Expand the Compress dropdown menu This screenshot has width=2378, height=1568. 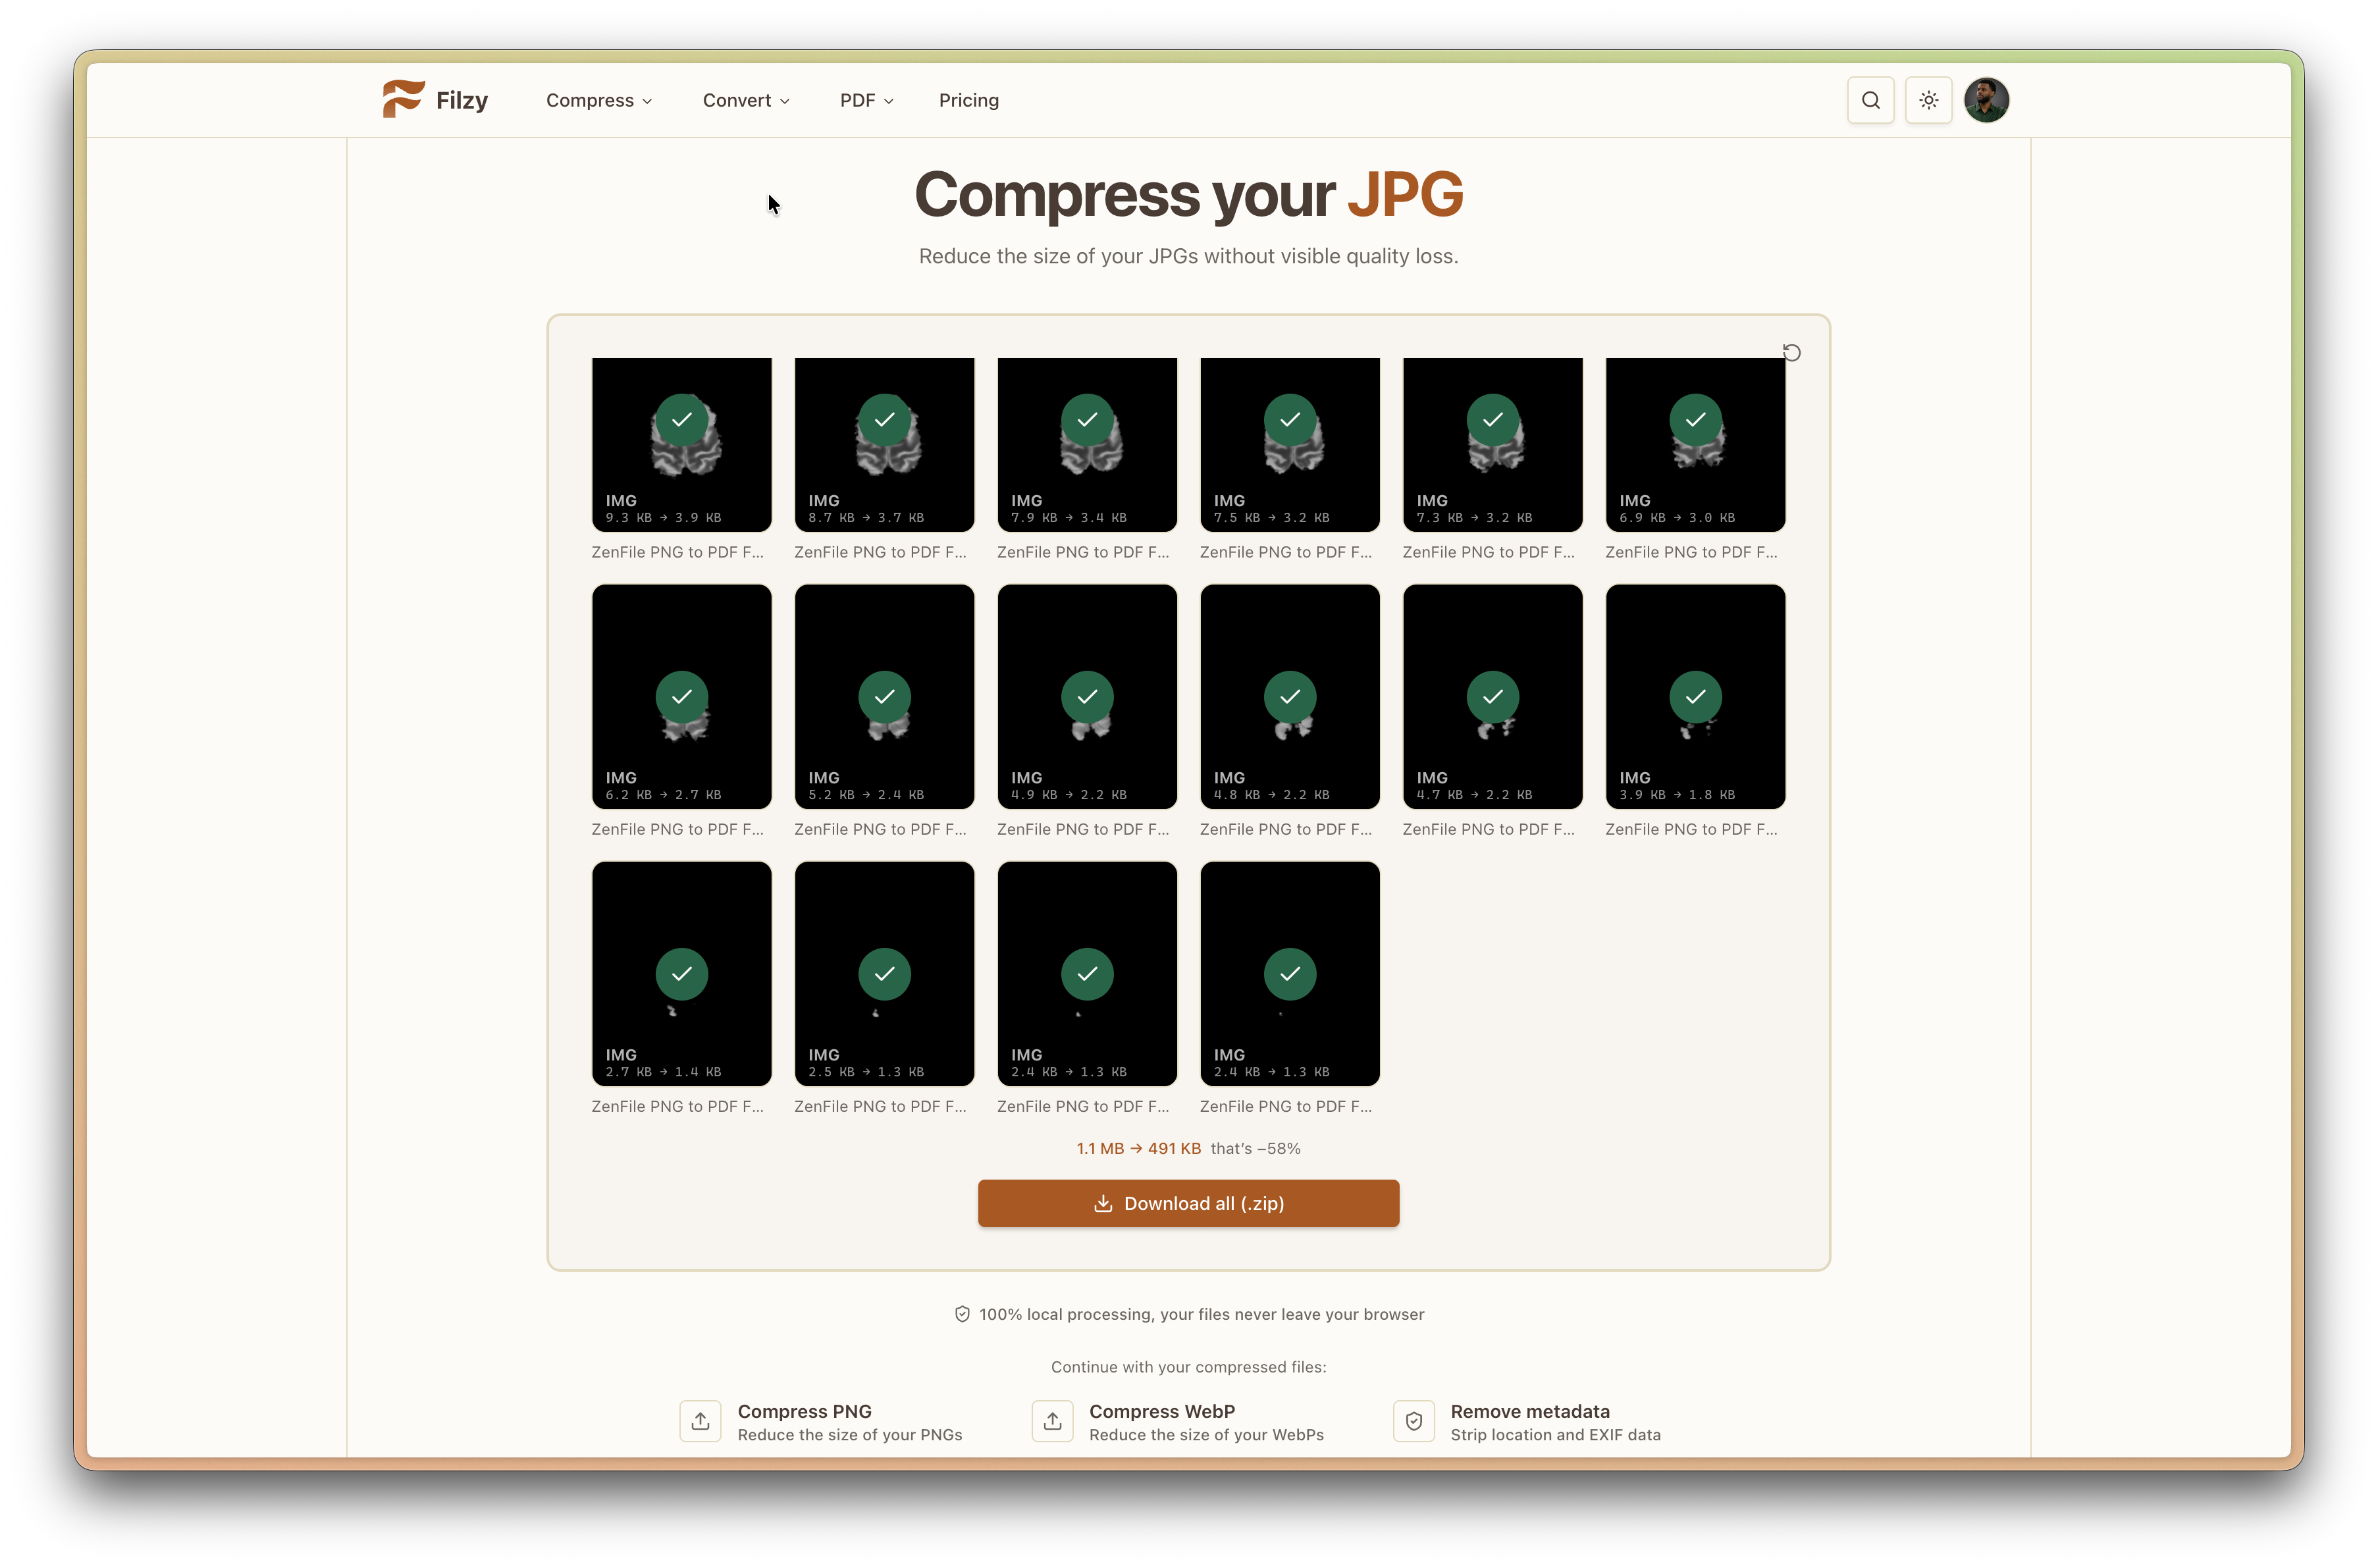(x=599, y=100)
